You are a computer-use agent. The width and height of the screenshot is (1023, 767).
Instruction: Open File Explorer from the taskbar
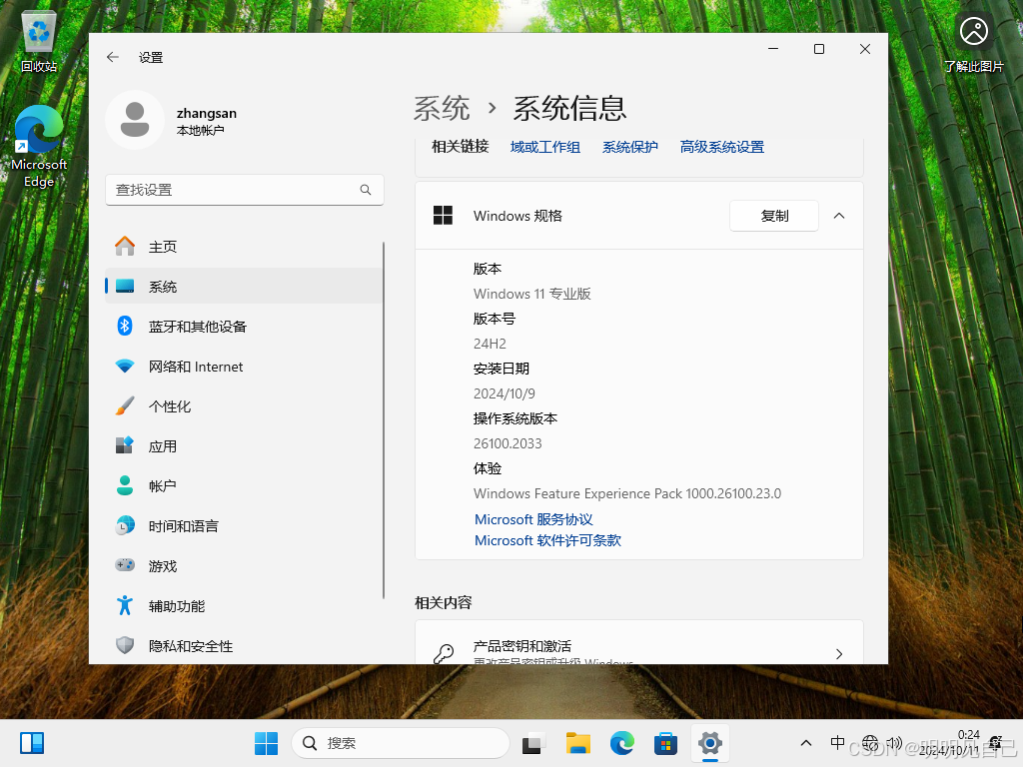pyautogui.click(x=578, y=743)
